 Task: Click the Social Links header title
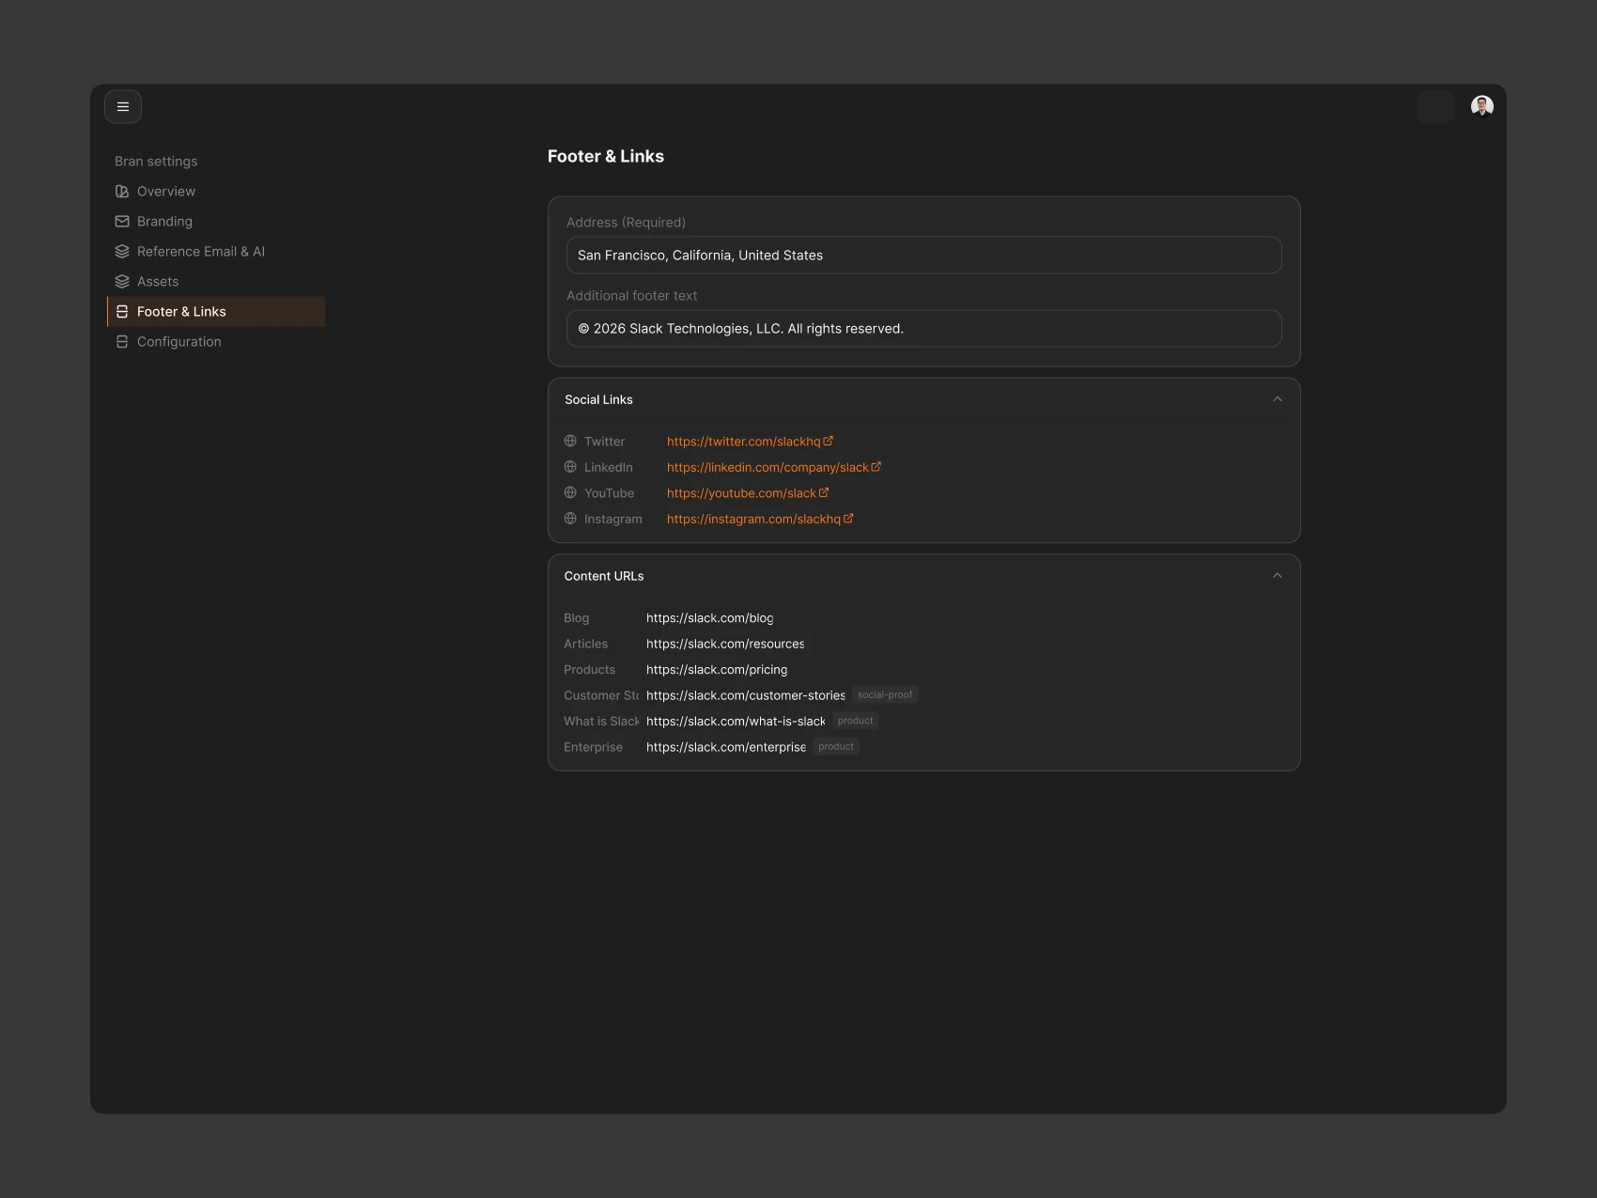click(598, 399)
